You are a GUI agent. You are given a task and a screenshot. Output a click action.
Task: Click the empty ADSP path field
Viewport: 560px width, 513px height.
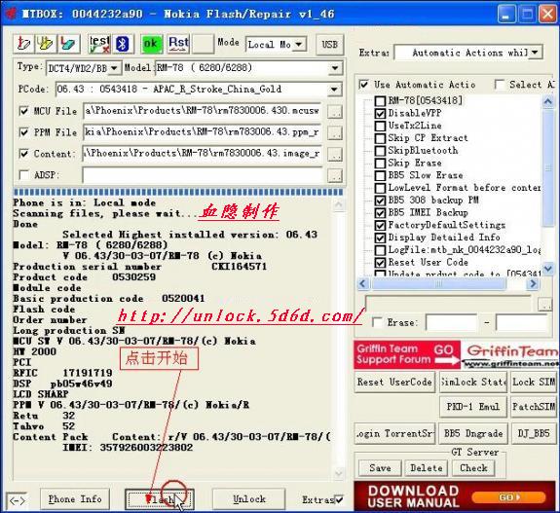pos(203,175)
